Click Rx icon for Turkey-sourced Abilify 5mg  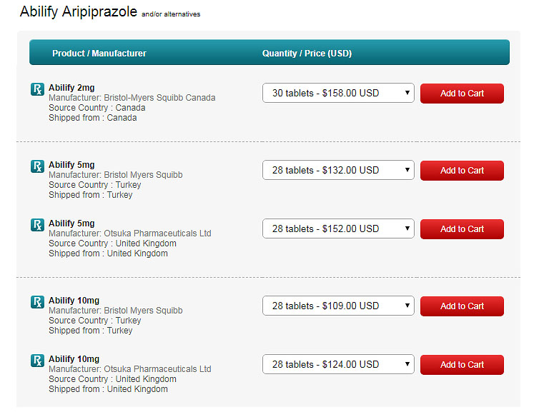tap(37, 166)
